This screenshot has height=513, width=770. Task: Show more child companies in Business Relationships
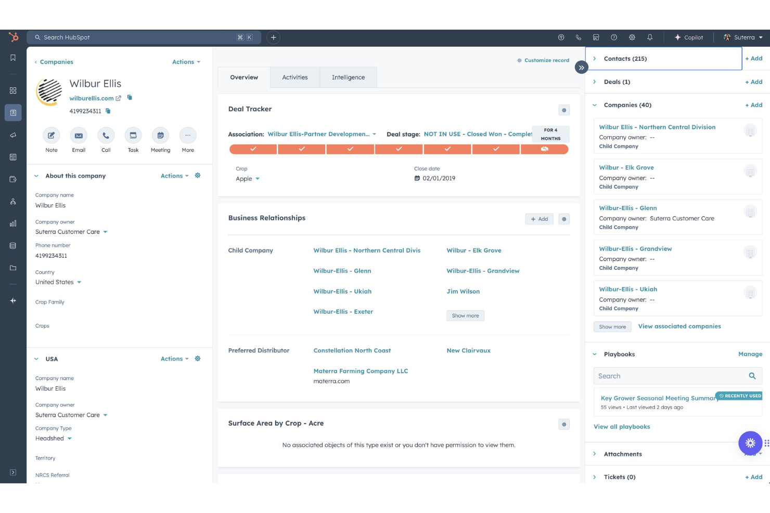pos(465,315)
